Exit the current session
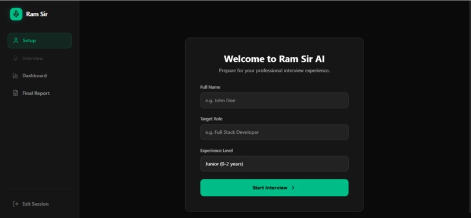 pyautogui.click(x=40, y=204)
